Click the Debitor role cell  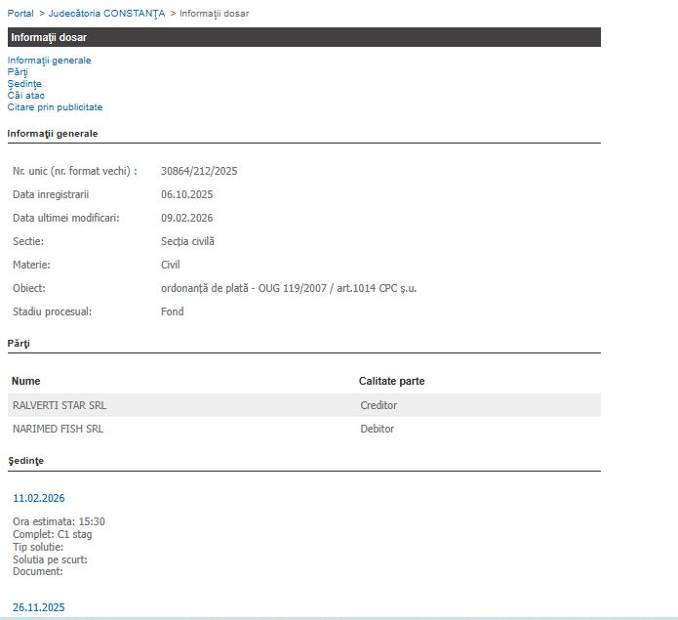pos(378,429)
